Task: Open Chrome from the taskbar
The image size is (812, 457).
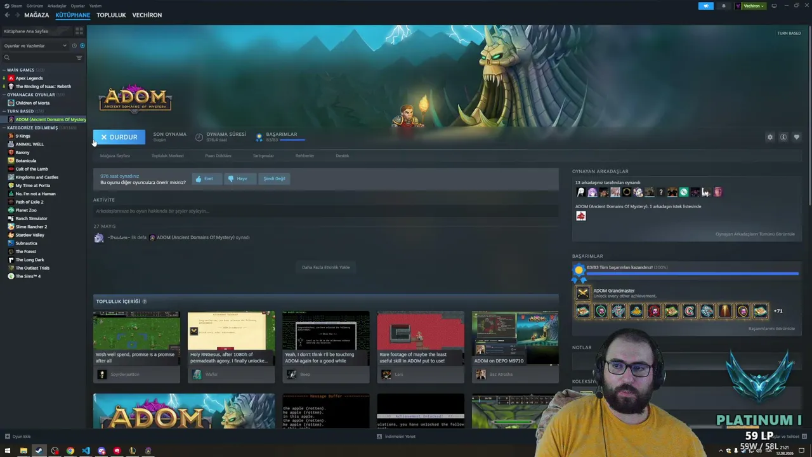Action: pos(70,451)
